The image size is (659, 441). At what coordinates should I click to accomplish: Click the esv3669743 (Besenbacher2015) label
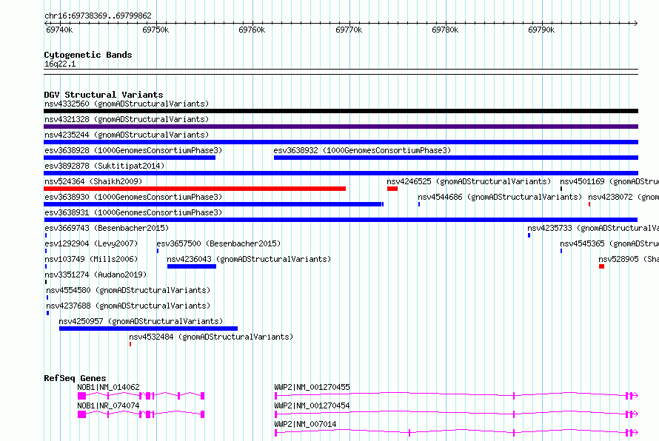(107, 228)
